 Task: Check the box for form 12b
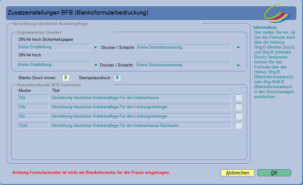238,107
